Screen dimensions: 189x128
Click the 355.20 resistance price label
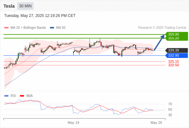[173, 38]
